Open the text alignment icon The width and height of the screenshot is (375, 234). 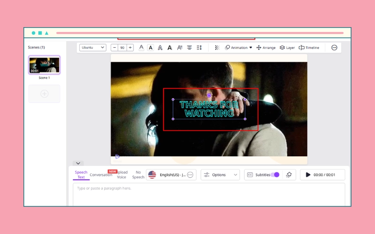pyautogui.click(x=189, y=48)
